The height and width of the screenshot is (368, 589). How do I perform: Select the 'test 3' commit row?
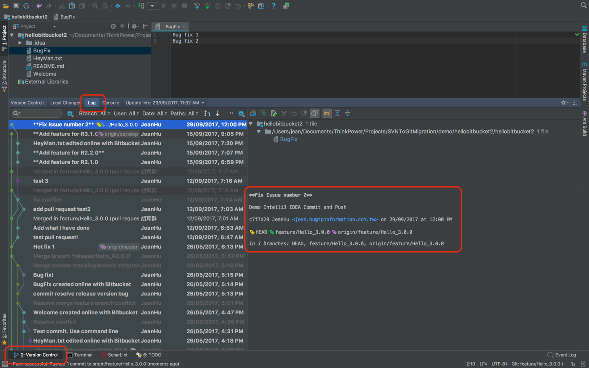click(x=127, y=181)
